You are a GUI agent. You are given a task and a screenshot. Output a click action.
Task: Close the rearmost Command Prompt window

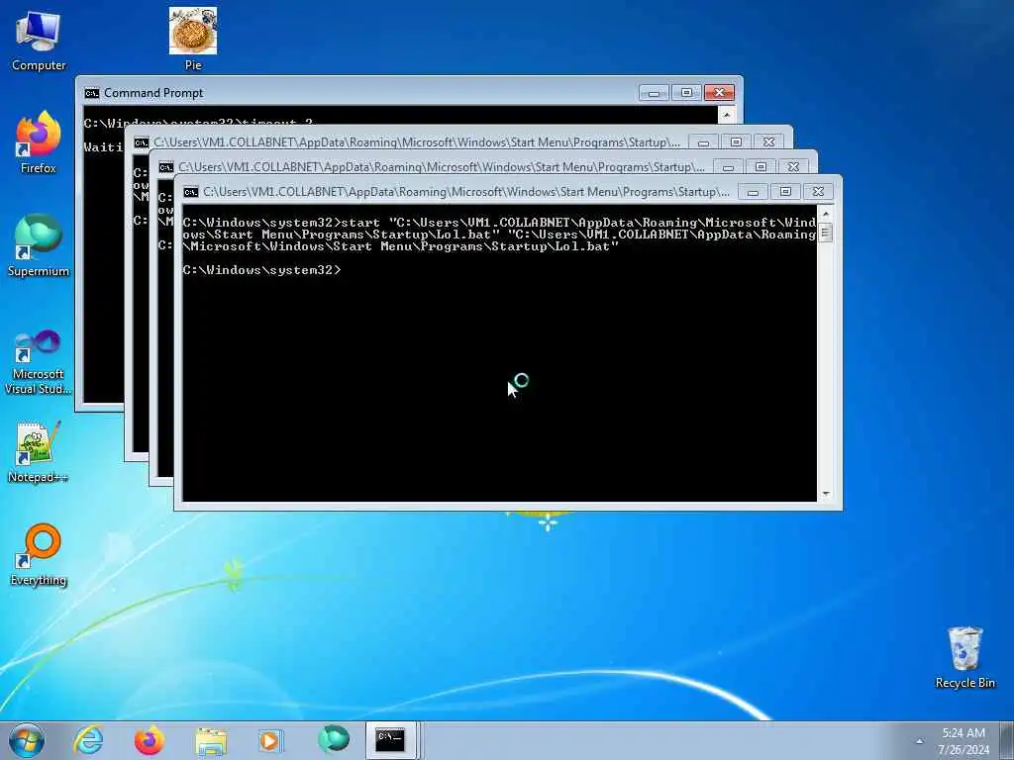click(719, 93)
